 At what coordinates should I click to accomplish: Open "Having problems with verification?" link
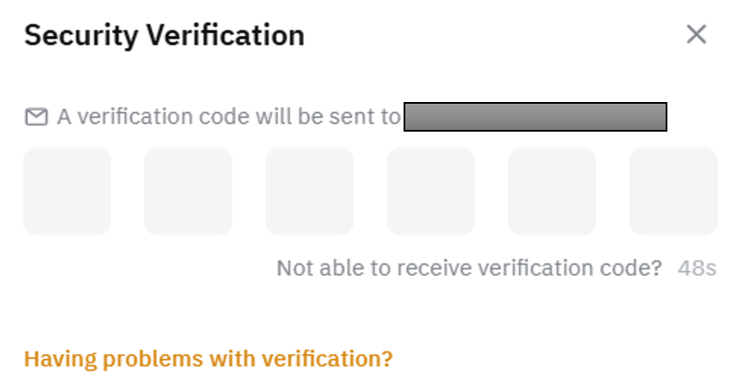208,358
